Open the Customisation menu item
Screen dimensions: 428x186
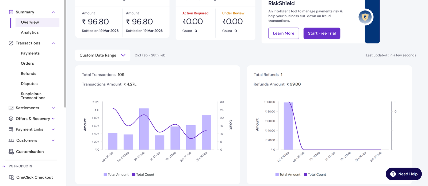click(30, 152)
